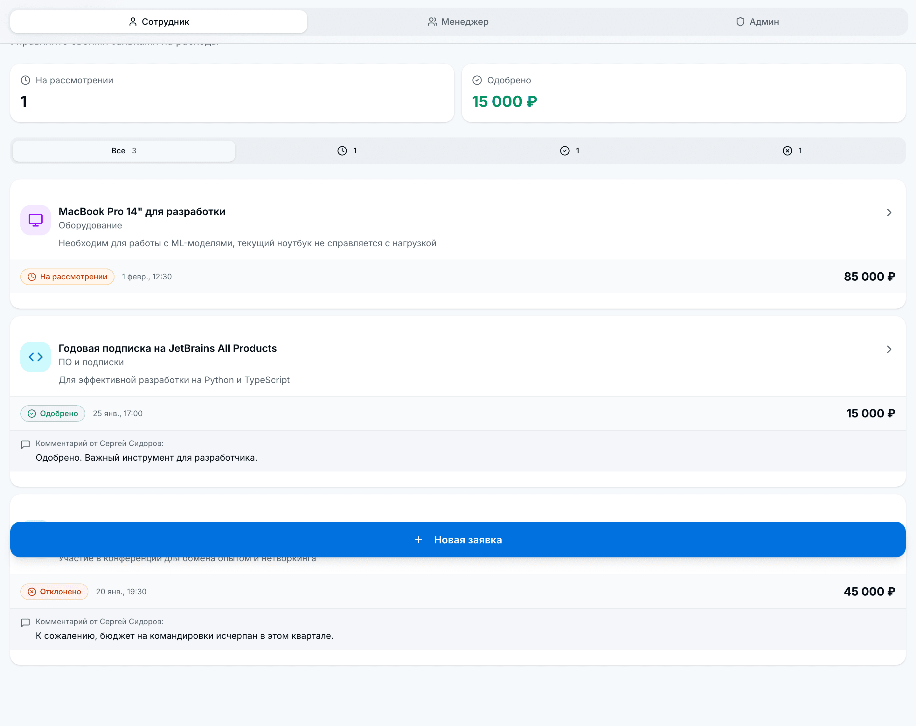Click the date 1 февр., 12:30
The height and width of the screenshot is (726, 916).
point(147,277)
